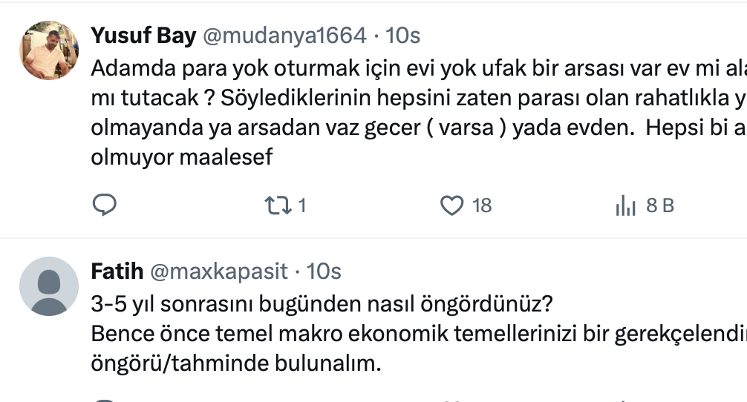
Task: Click the text "öngörü/tahminde bulunalım."
Action: [235, 363]
